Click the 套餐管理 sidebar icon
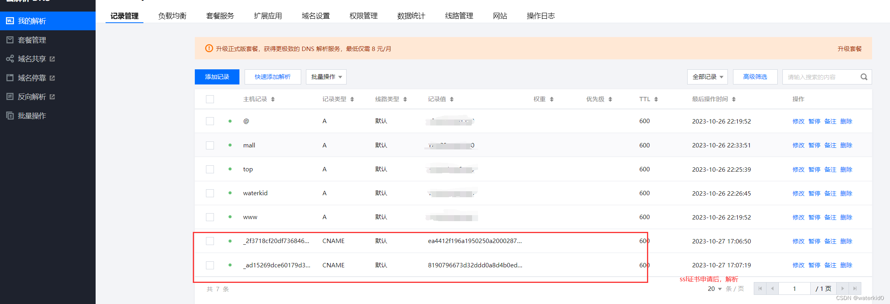Image resolution: width=890 pixels, height=304 pixels. 10,40
